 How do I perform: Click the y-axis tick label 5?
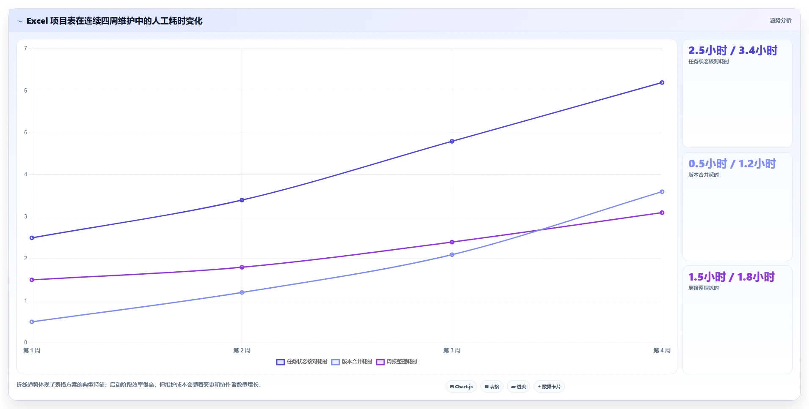[25, 133]
